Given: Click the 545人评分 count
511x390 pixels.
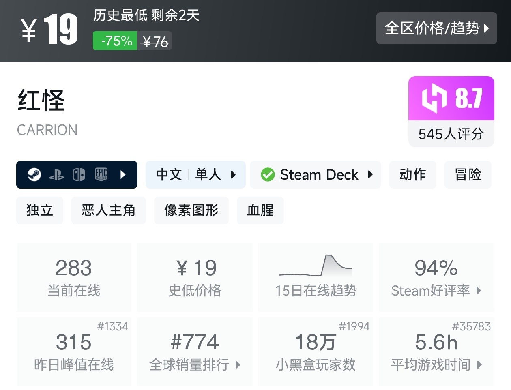Looking at the screenshot, I should pos(451,134).
